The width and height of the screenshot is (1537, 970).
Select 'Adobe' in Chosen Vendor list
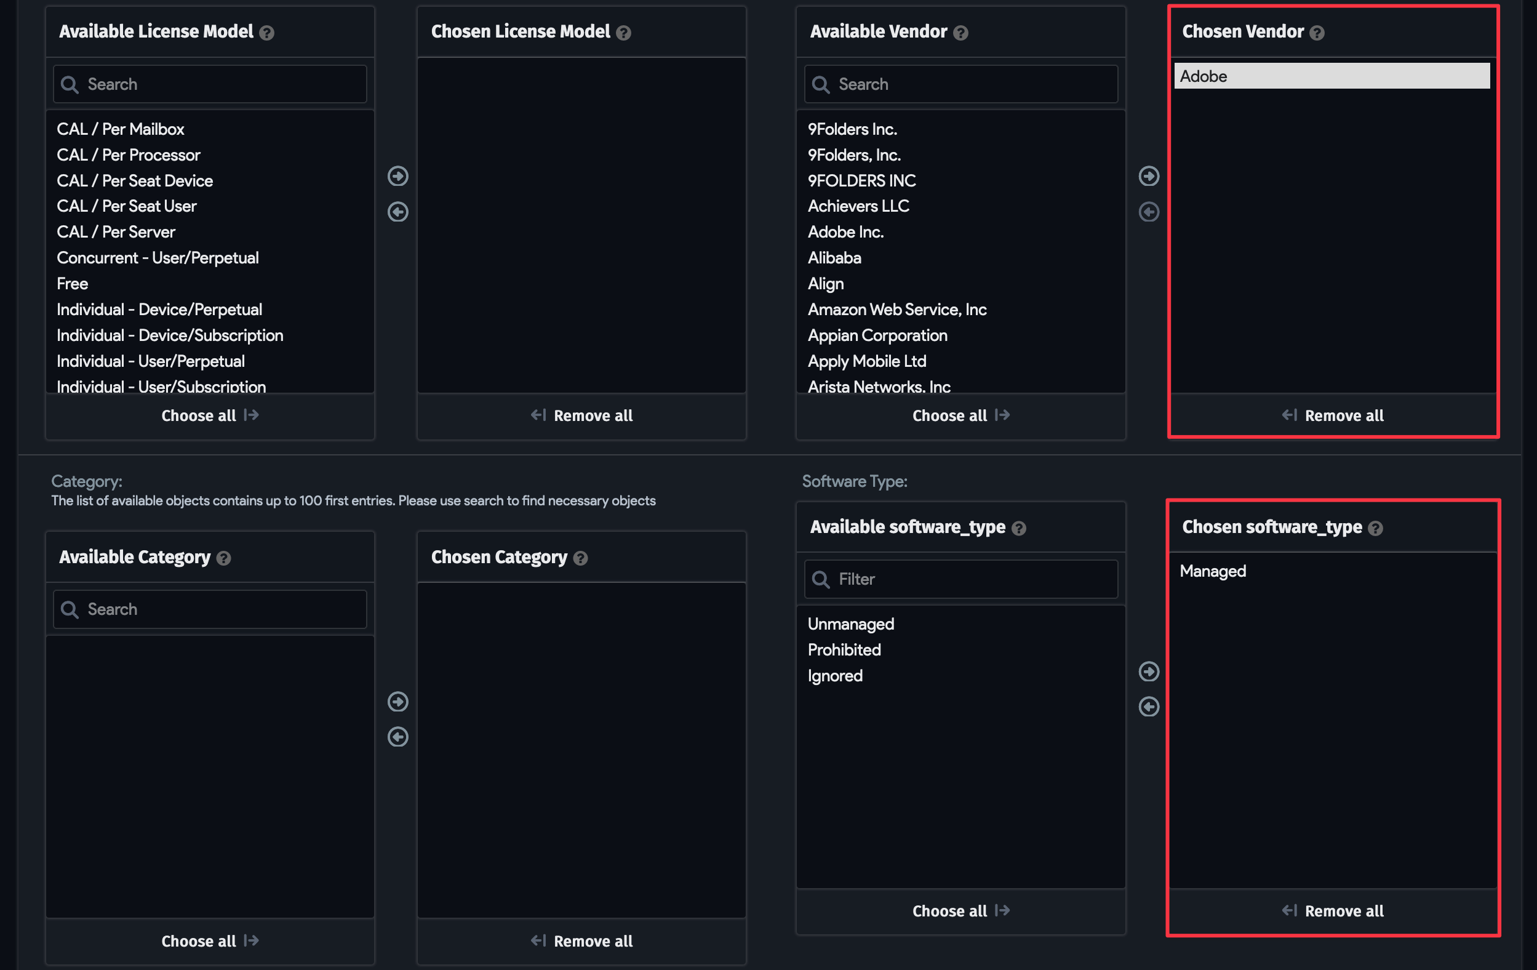[x=1332, y=76]
